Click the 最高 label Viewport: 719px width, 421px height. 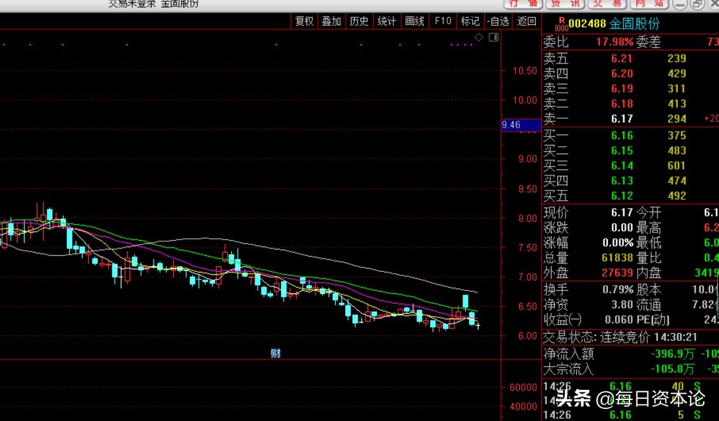click(649, 228)
